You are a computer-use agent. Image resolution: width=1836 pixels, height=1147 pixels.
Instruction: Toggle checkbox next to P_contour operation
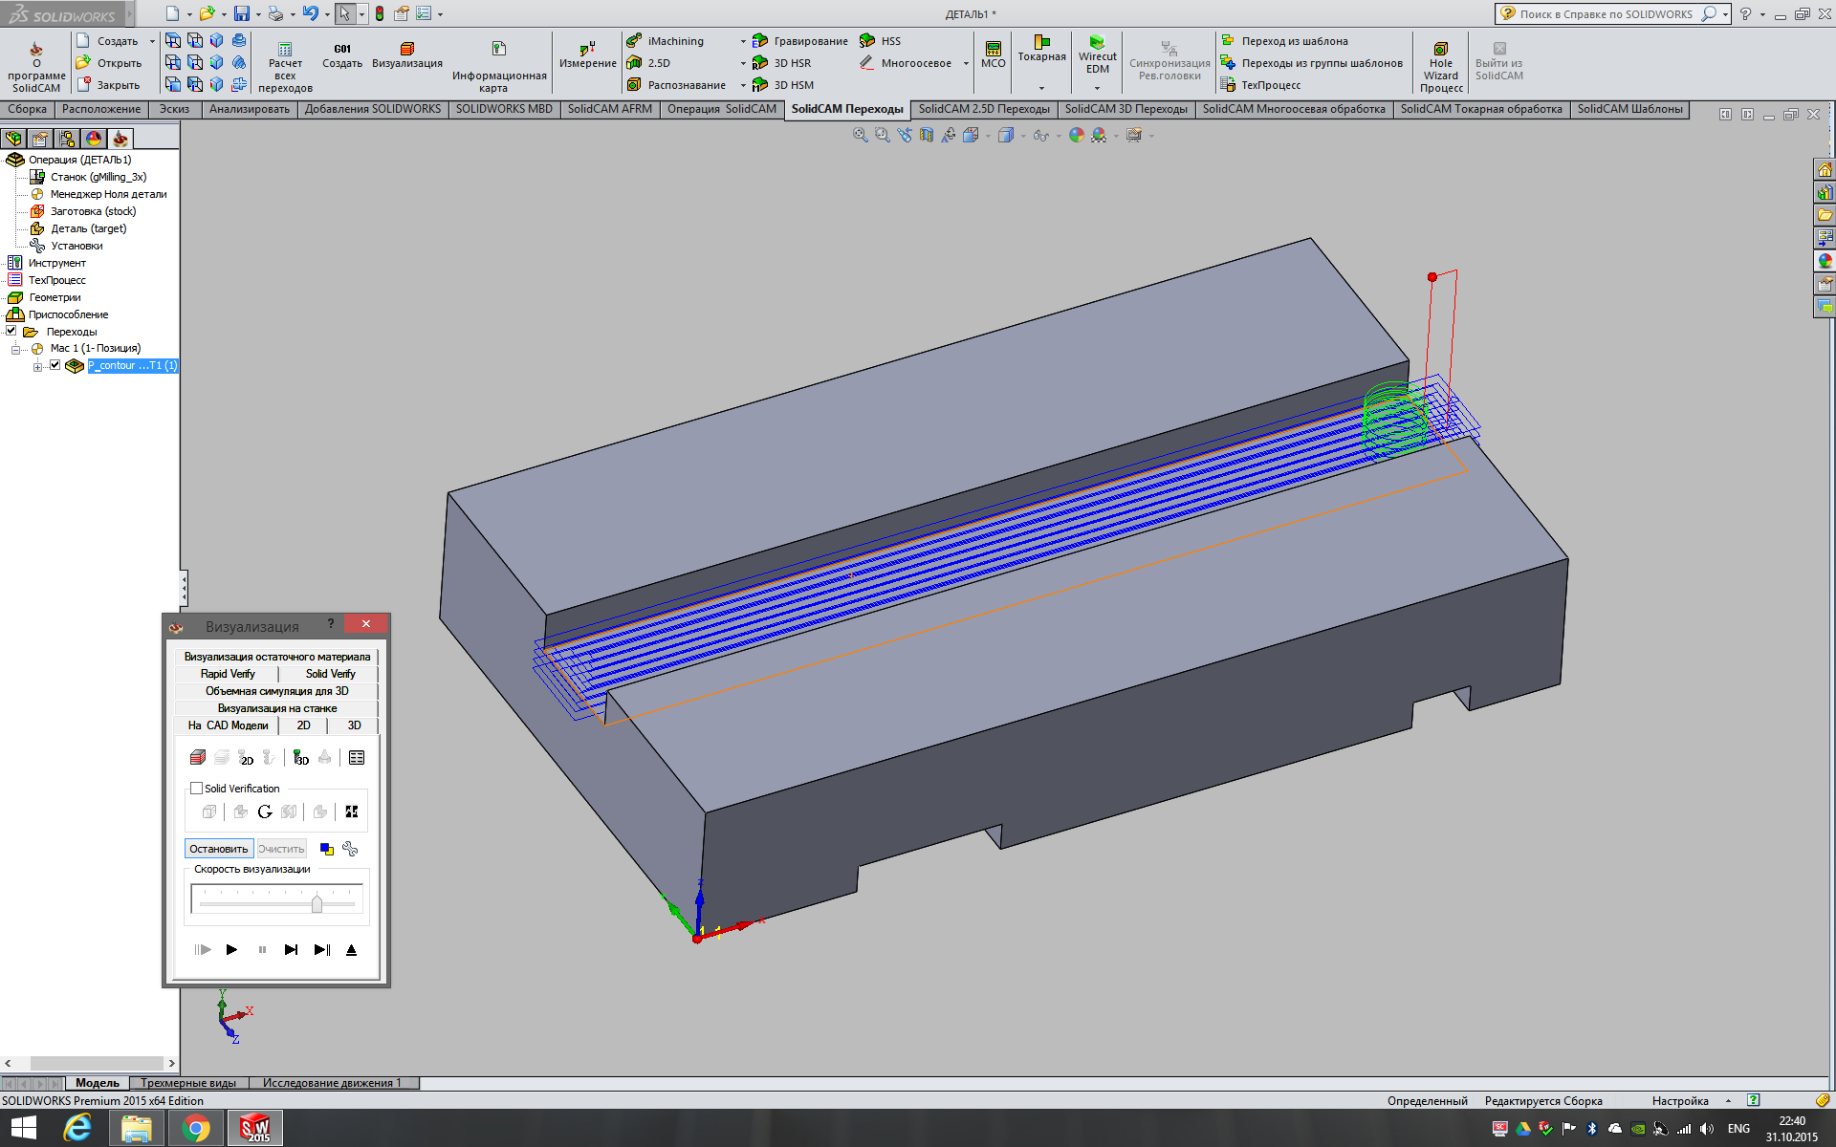point(55,365)
